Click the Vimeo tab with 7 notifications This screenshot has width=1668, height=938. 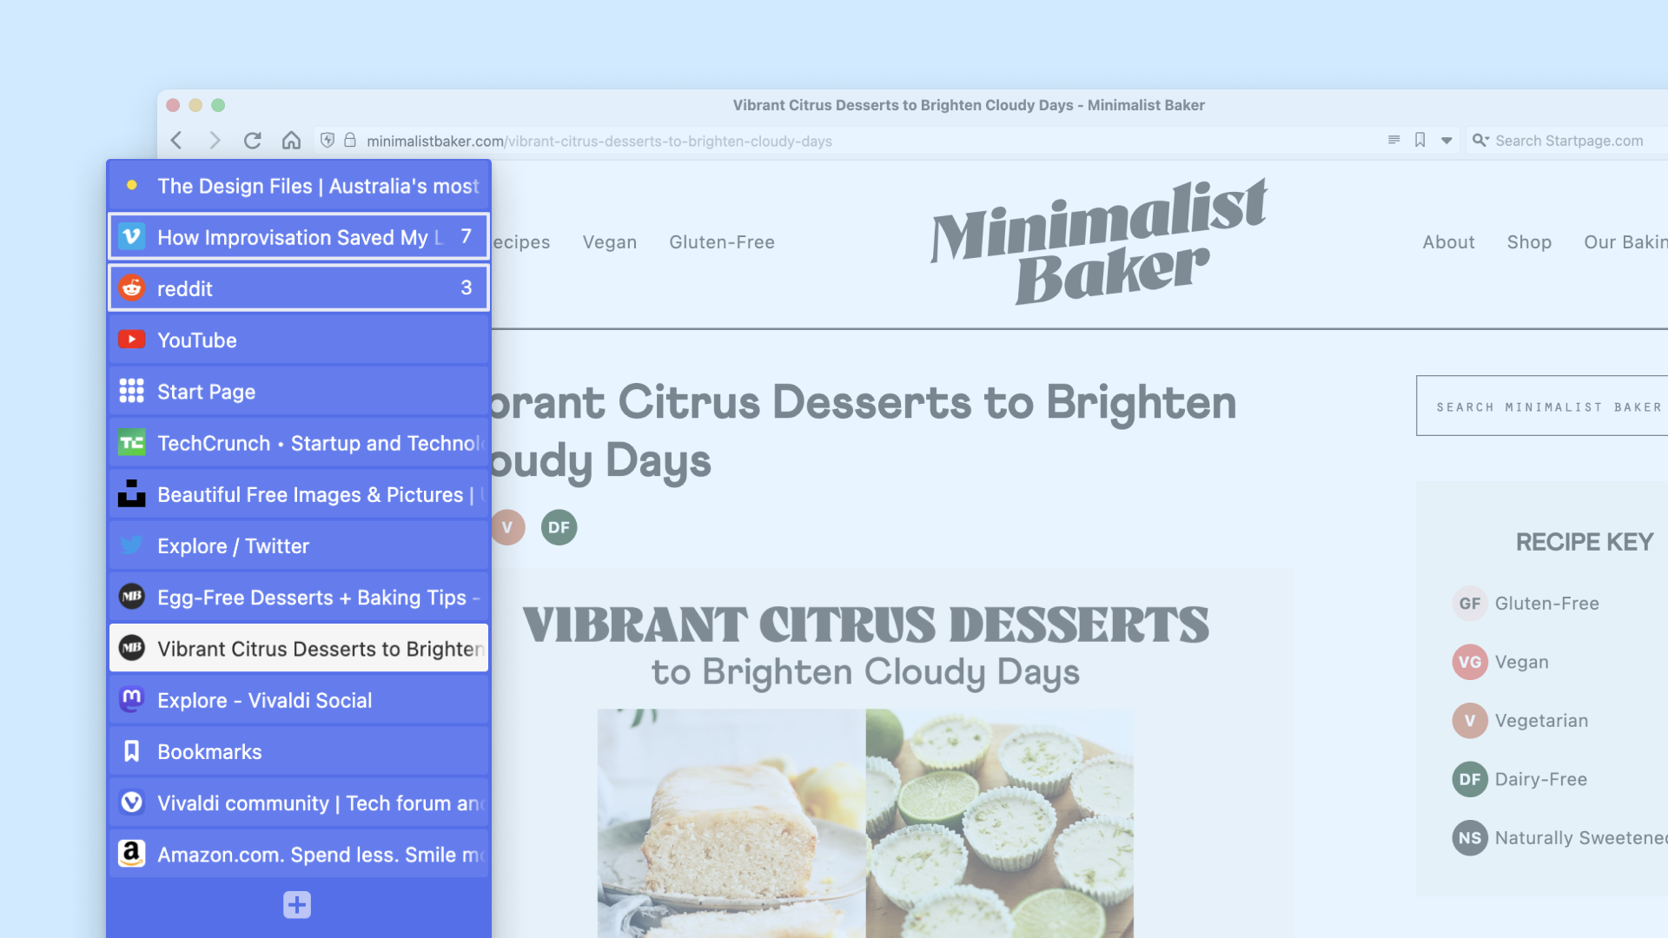click(299, 237)
